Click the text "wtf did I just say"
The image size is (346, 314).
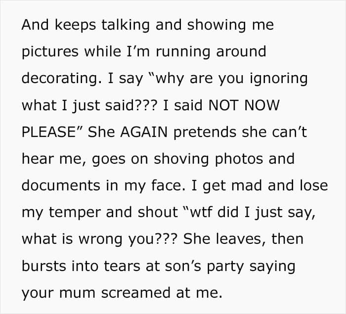251,212
